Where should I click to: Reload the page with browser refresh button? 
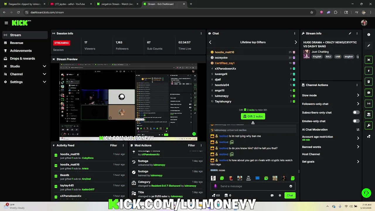(18, 12)
